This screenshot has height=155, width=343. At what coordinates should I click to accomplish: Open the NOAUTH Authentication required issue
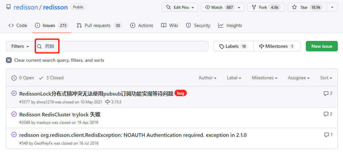click(133, 135)
